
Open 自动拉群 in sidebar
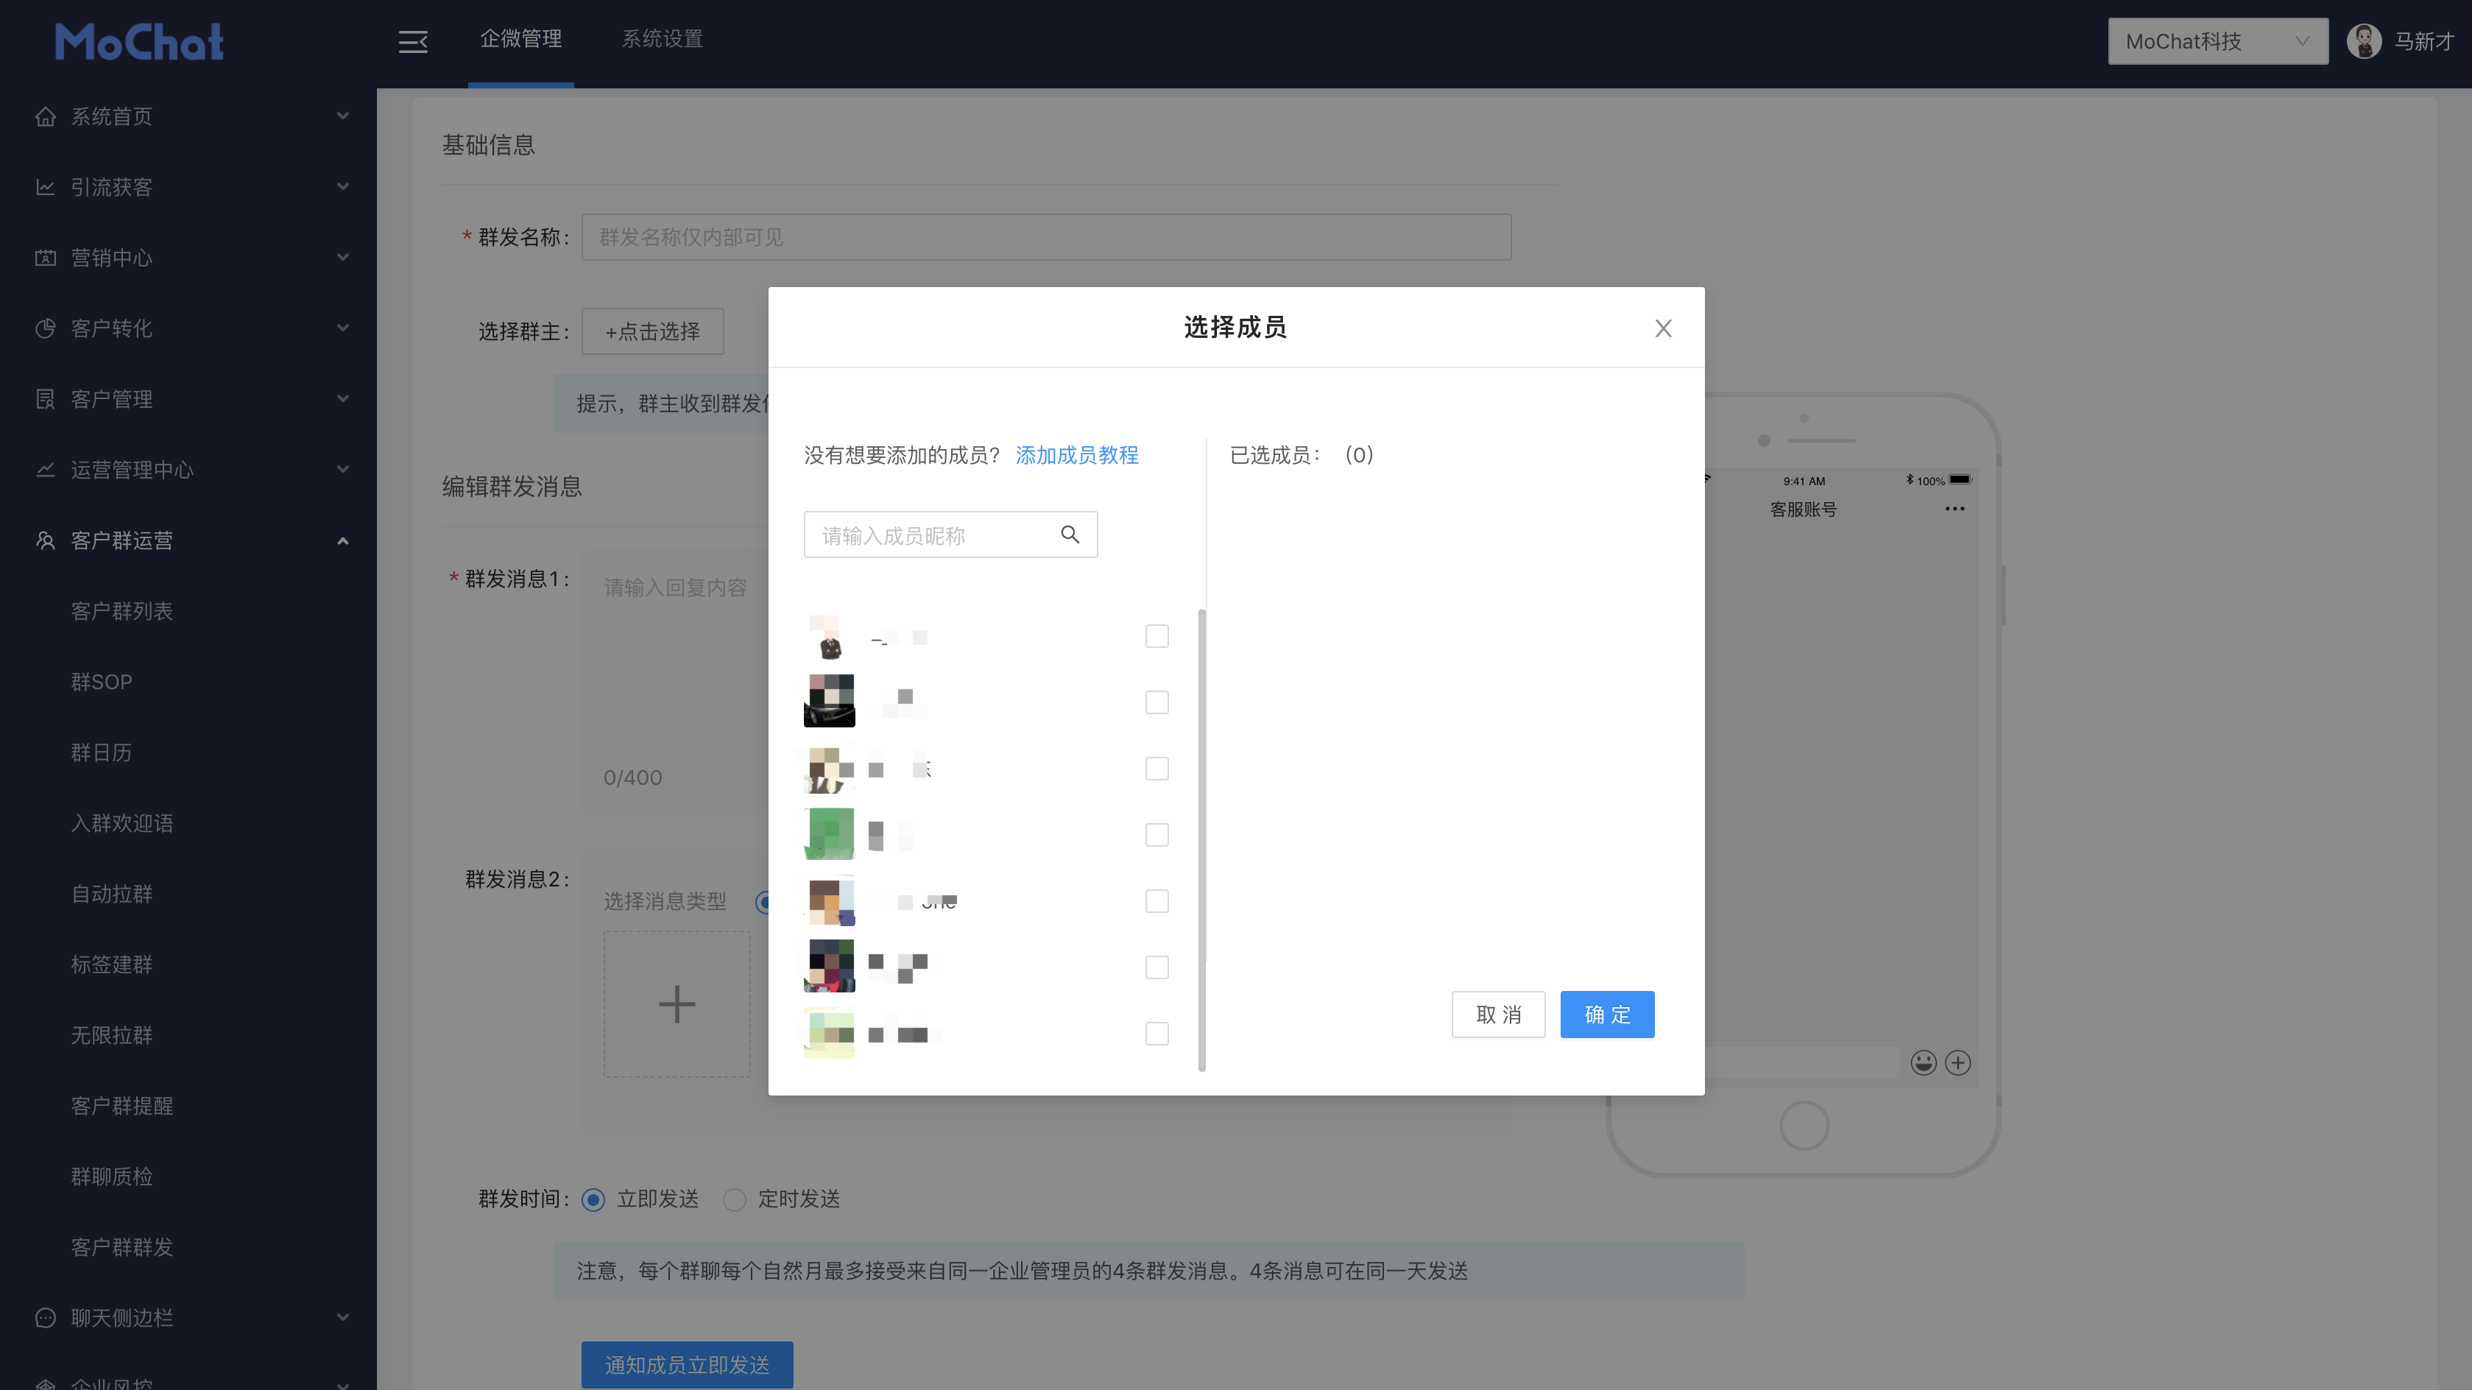tap(113, 895)
